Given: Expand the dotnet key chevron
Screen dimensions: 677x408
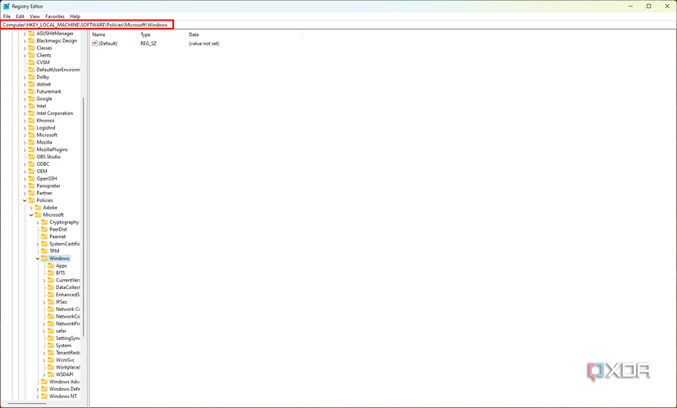Looking at the screenshot, I should (x=25, y=85).
